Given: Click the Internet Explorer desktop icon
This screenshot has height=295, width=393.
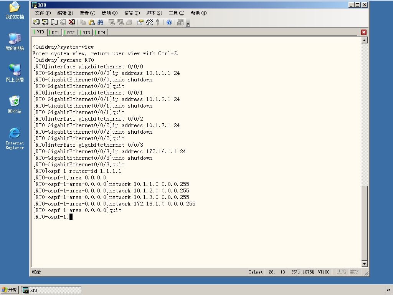Looking at the screenshot, I should (15, 138).
